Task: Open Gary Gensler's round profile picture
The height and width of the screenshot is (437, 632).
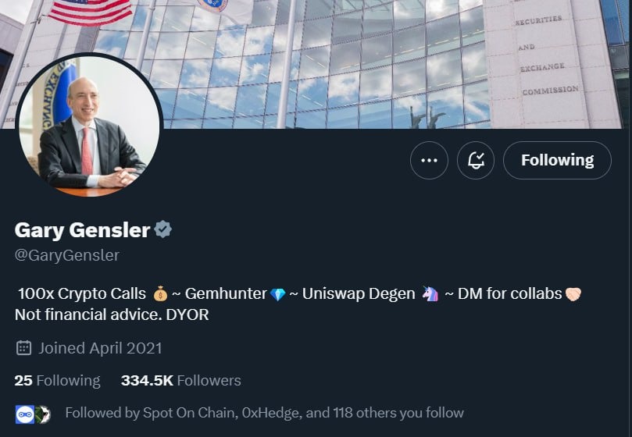Action: pos(89,125)
